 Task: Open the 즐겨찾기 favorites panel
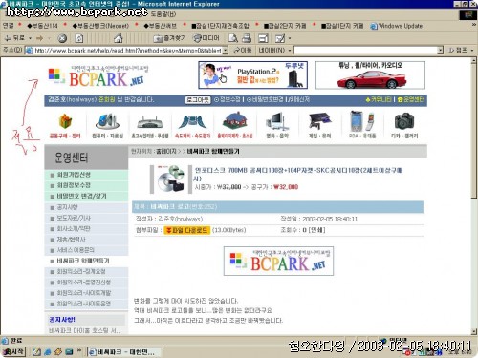(x=170, y=38)
